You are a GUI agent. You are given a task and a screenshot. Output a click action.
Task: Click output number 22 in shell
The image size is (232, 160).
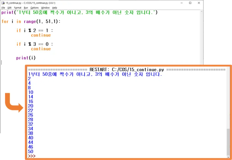tap(31, 111)
